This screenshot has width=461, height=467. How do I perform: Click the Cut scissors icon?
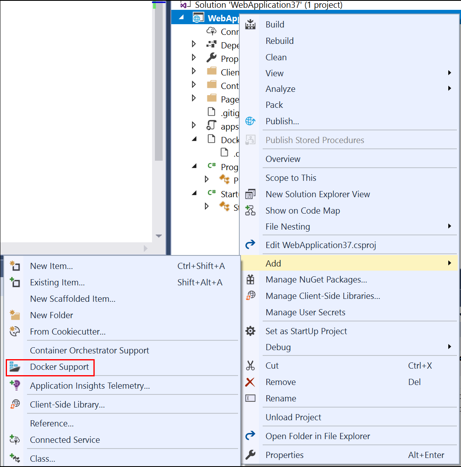250,365
